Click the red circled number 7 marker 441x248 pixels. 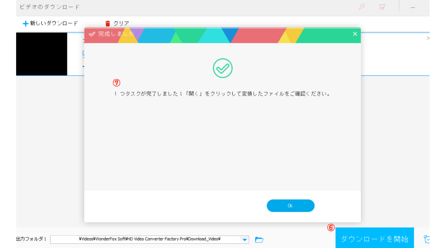click(x=116, y=83)
